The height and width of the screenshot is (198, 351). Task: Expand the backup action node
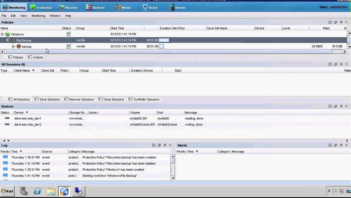coord(13,46)
